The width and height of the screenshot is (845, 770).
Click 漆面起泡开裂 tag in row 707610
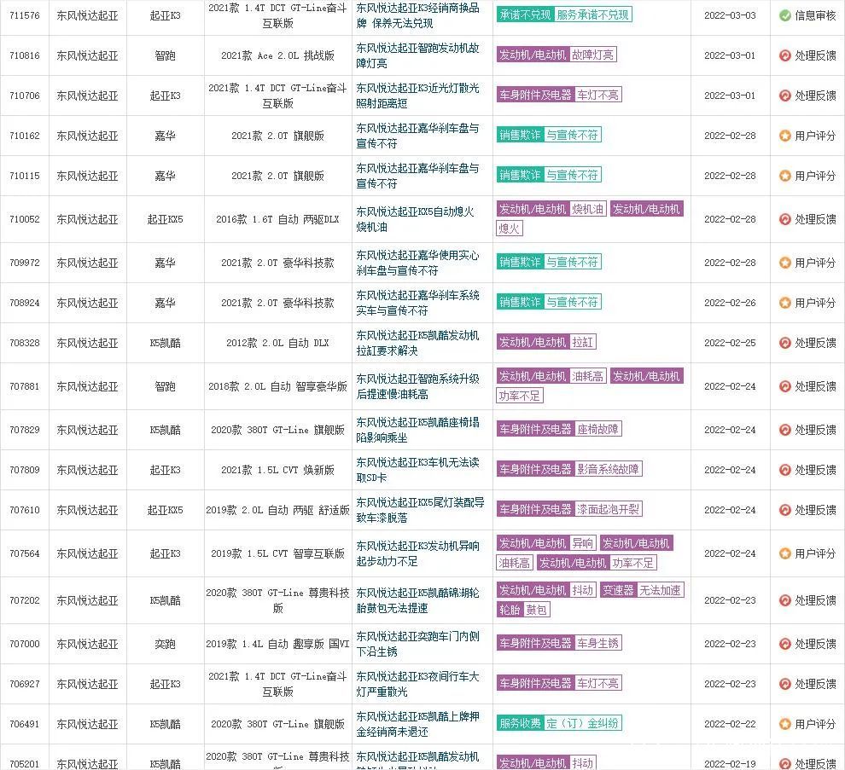click(608, 509)
